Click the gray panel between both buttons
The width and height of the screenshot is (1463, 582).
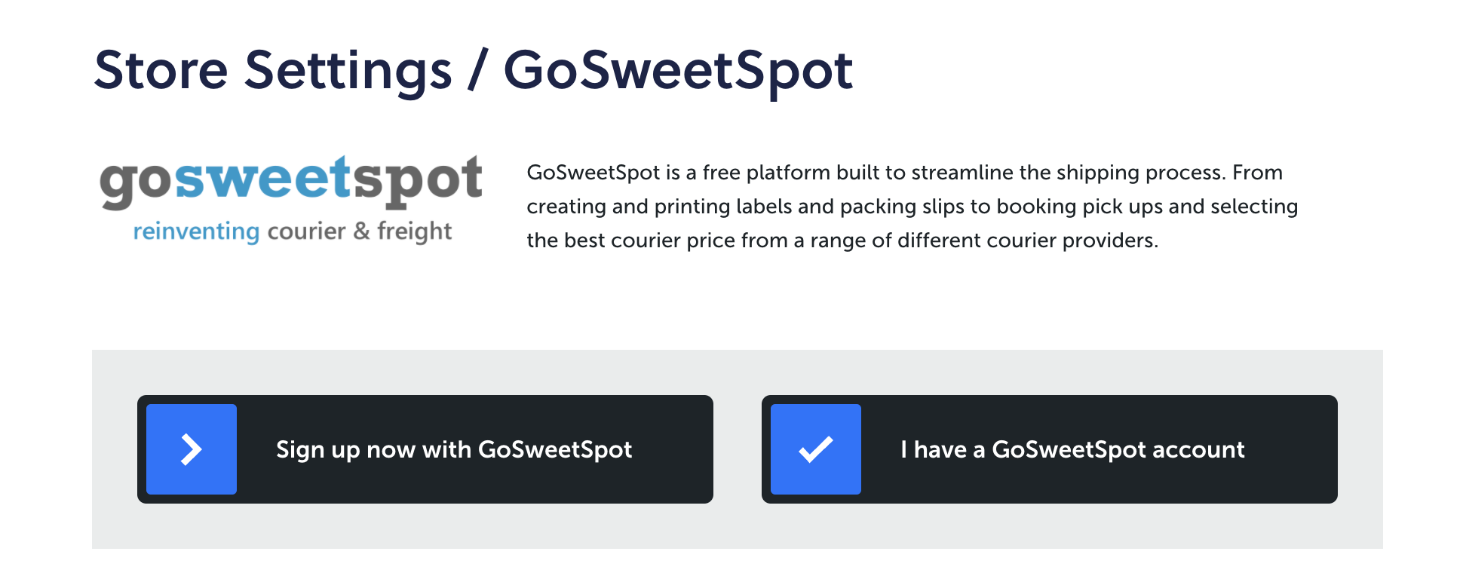point(738,449)
